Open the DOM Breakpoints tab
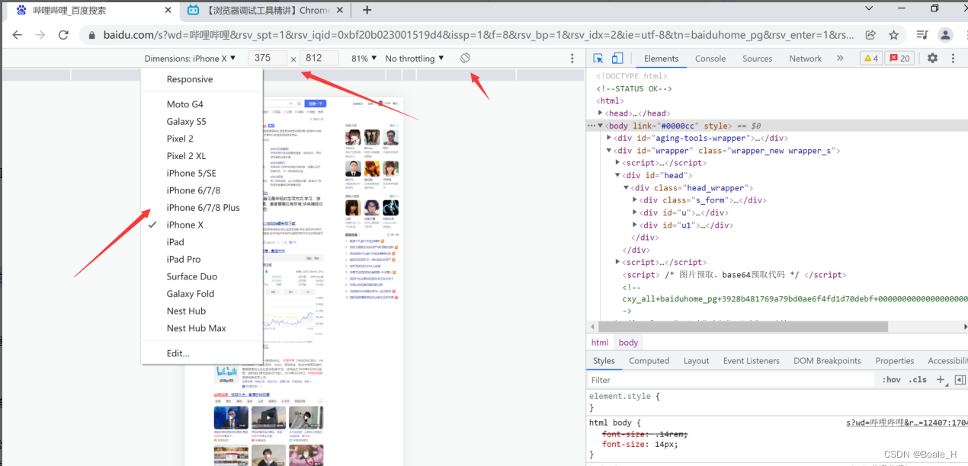The width and height of the screenshot is (968, 466). pyautogui.click(x=827, y=361)
